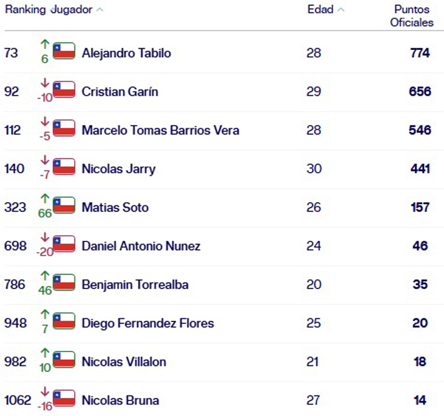The image size is (444, 416).
Task: Click flag icon beside Diego Fernandez Flores
Action: pyautogui.click(x=64, y=322)
